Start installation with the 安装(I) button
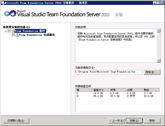 pos(134,121)
